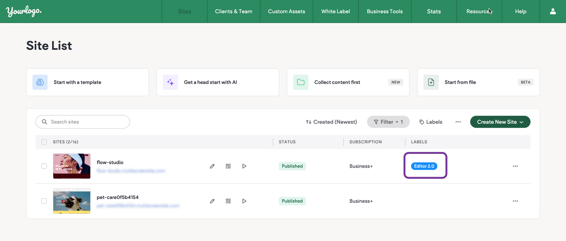Select the flow-studio site checkbox

point(44,166)
